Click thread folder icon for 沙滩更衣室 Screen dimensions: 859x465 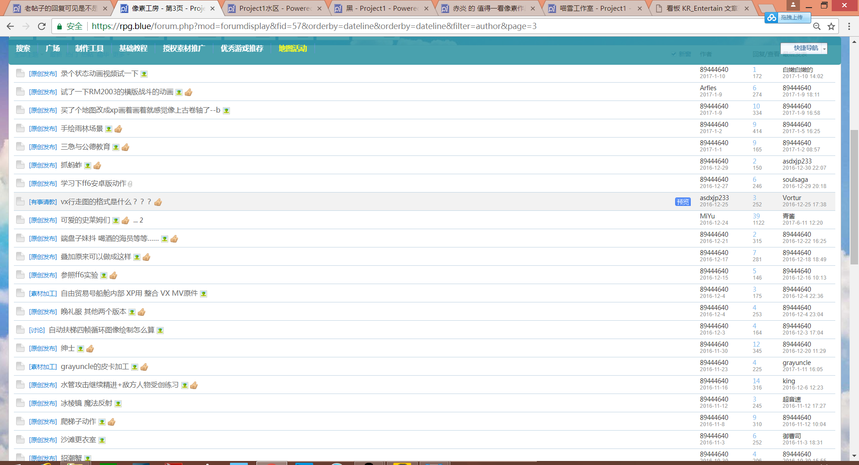[x=20, y=440]
